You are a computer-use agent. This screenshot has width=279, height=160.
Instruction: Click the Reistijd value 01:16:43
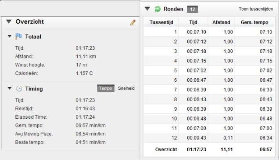[x=85, y=109]
